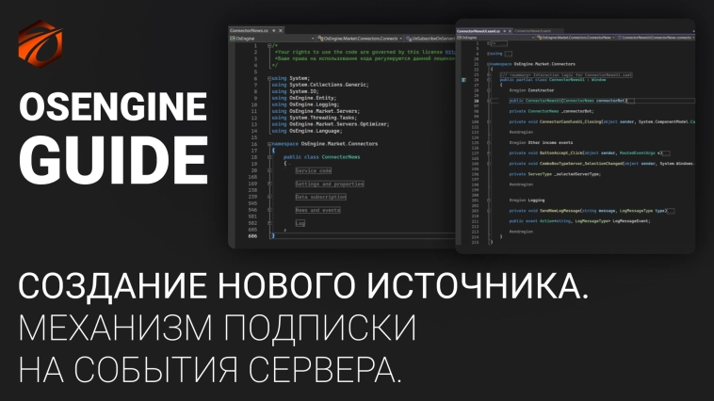Close the ConnectorNewsUi.xaml.cs tab

click(x=510, y=31)
